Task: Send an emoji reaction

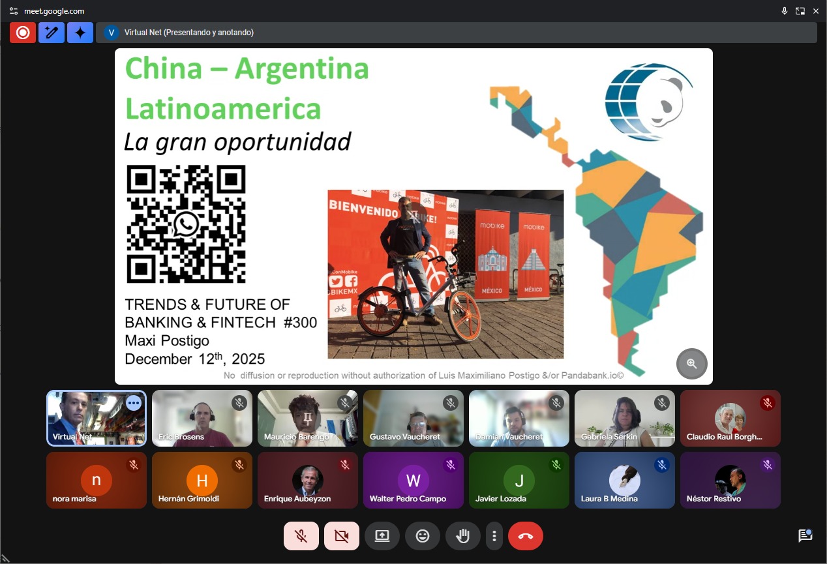Action: point(423,536)
